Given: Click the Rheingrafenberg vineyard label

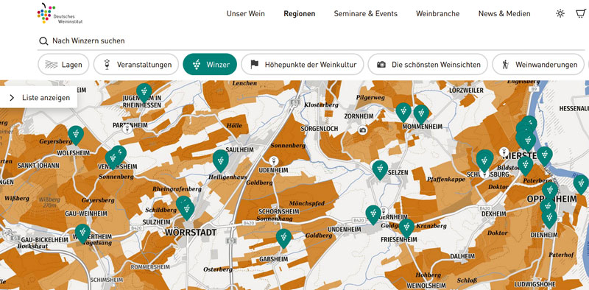Looking at the screenshot, I should click(x=177, y=189).
